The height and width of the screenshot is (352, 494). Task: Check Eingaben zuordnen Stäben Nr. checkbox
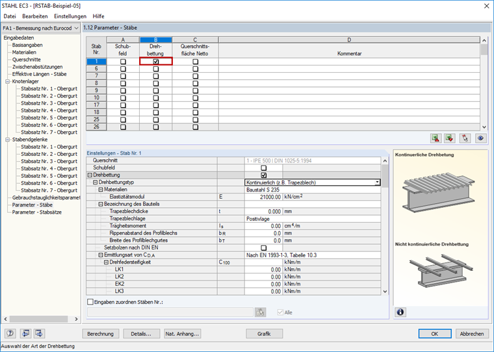coord(90,302)
